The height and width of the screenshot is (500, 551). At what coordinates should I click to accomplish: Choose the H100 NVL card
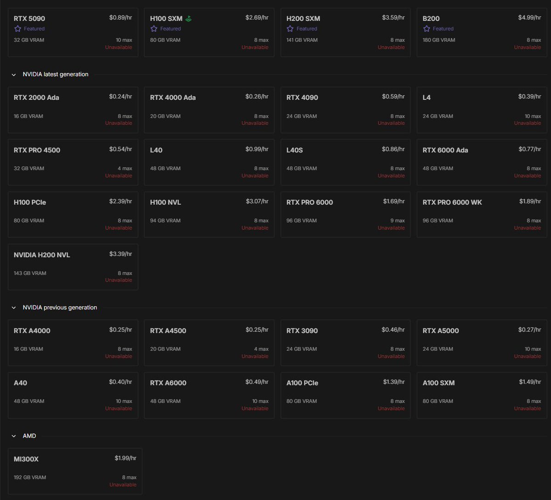209,214
